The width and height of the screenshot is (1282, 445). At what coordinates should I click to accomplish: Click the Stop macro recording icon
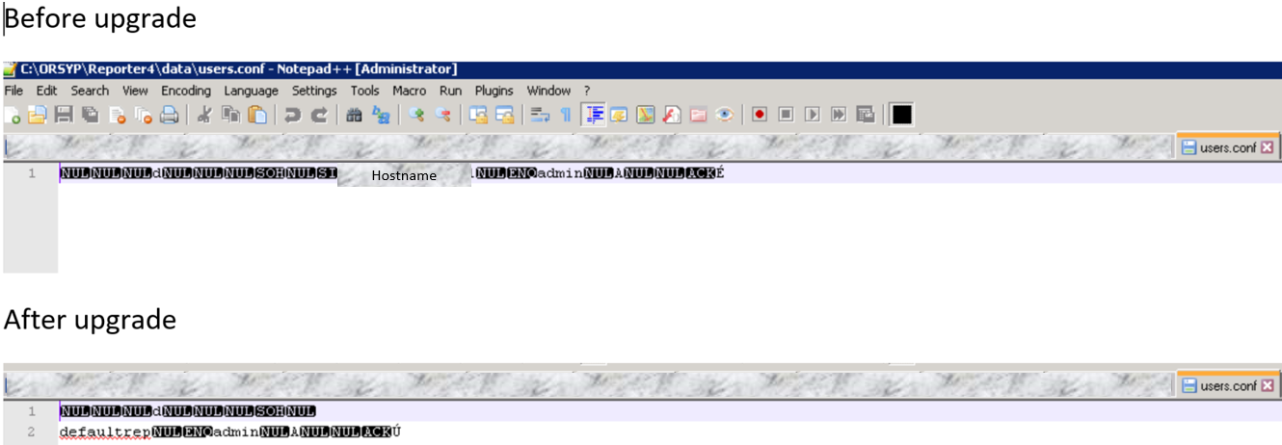click(786, 116)
